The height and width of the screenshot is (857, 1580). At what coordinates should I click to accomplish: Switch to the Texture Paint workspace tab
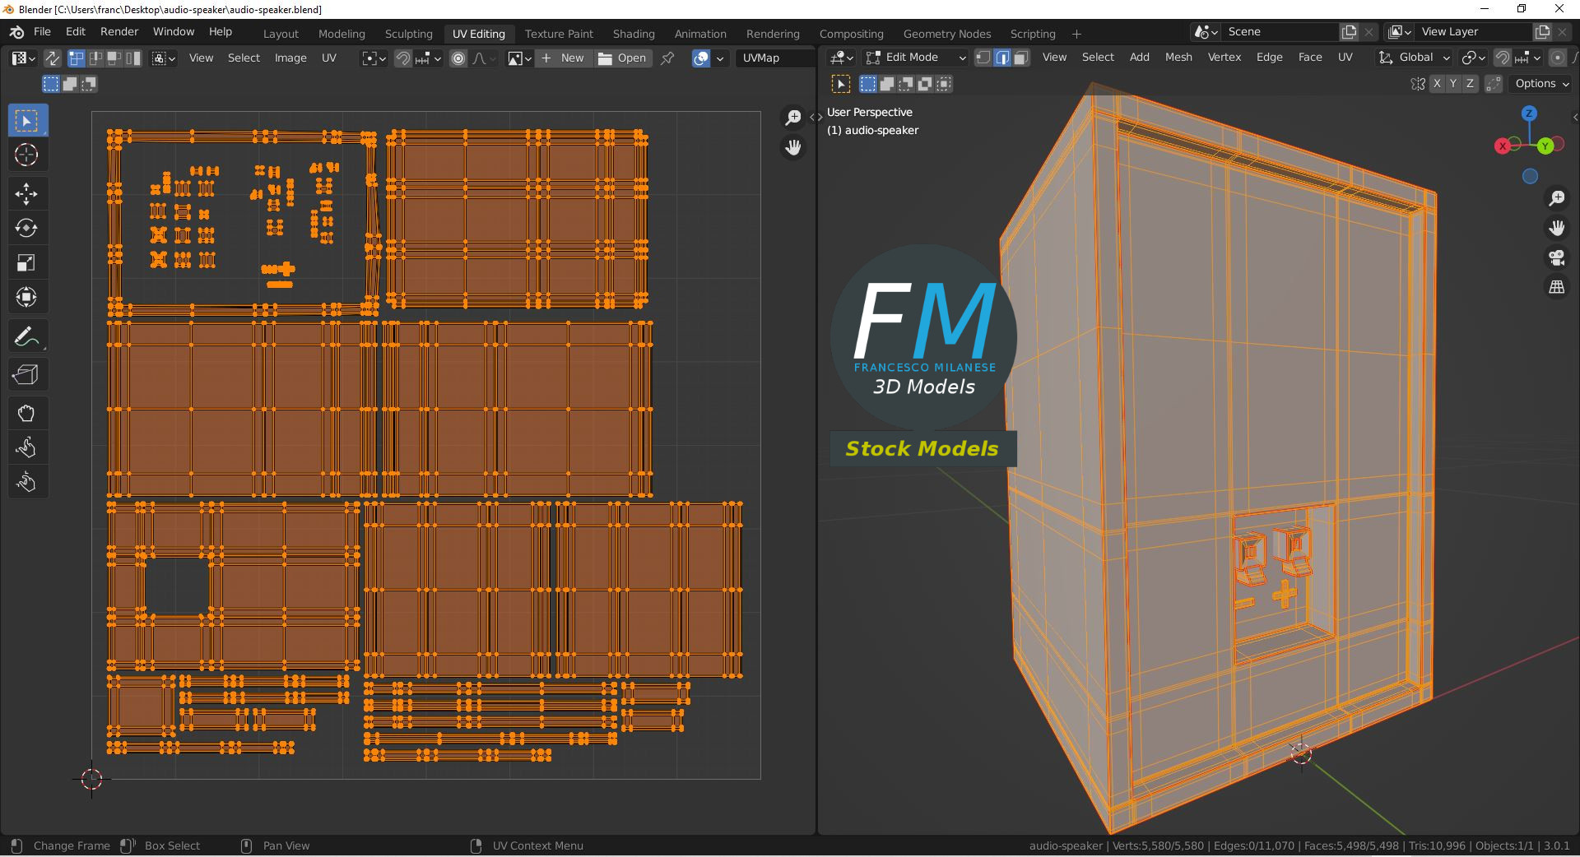coord(559,34)
